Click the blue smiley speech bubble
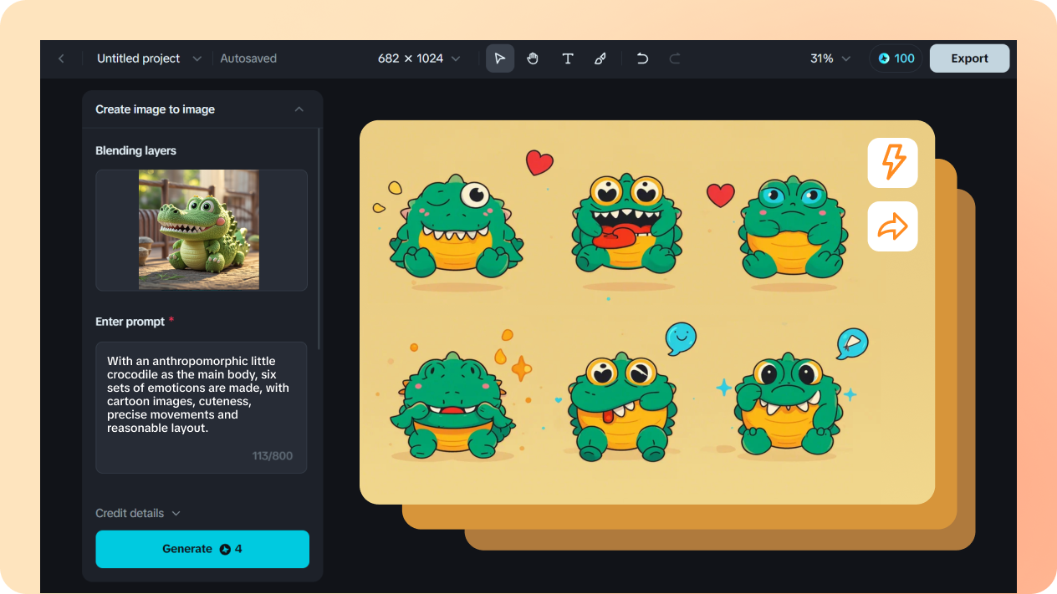This screenshot has height=594, width=1057. click(x=681, y=338)
